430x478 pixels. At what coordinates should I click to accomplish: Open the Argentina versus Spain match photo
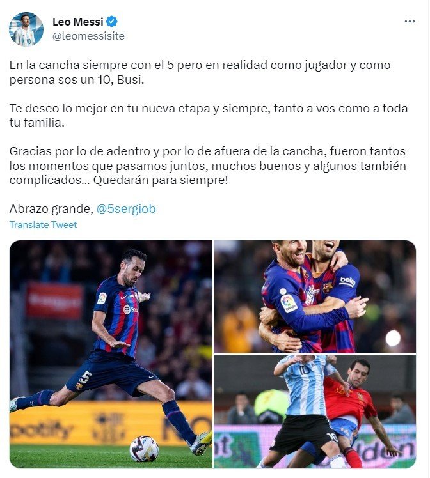(x=315, y=412)
